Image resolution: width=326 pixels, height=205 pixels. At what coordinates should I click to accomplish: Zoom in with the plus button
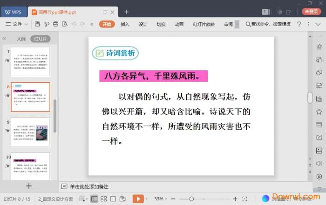click(235, 199)
